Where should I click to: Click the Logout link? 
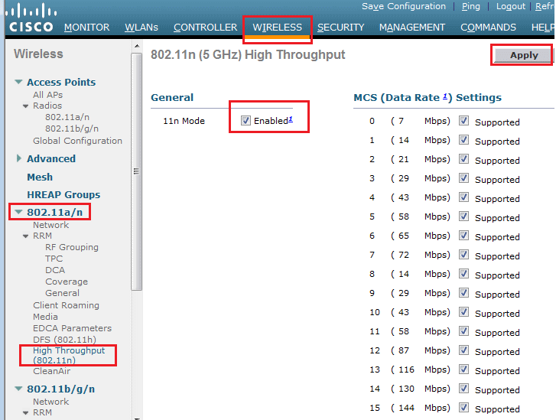(x=511, y=6)
